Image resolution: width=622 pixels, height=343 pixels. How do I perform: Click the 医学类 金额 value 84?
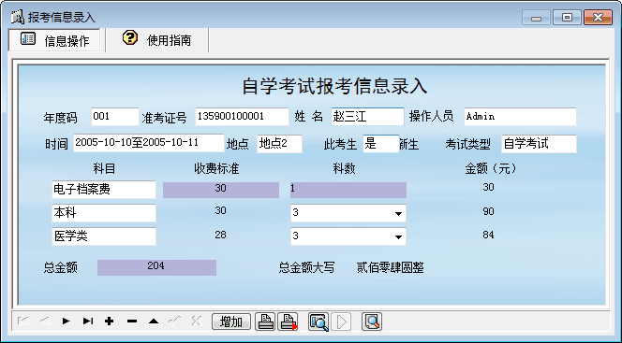pyautogui.click(x=488, y=235)
